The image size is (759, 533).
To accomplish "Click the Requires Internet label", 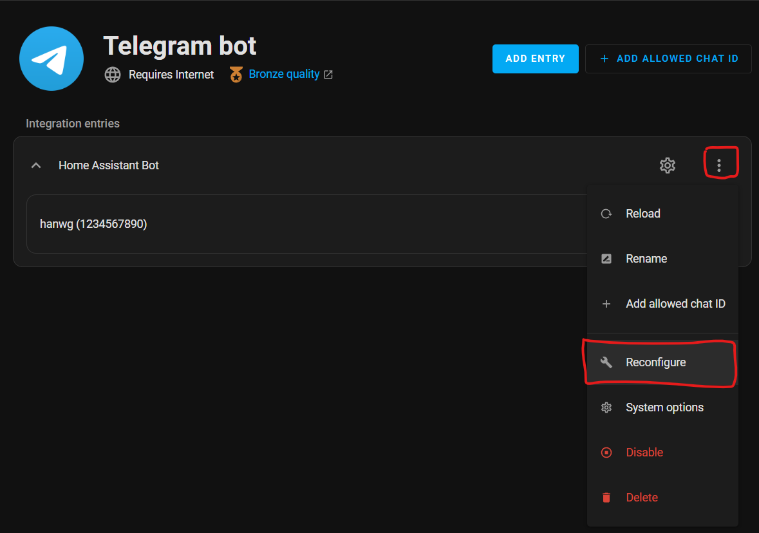I will [x=171, y=75].
